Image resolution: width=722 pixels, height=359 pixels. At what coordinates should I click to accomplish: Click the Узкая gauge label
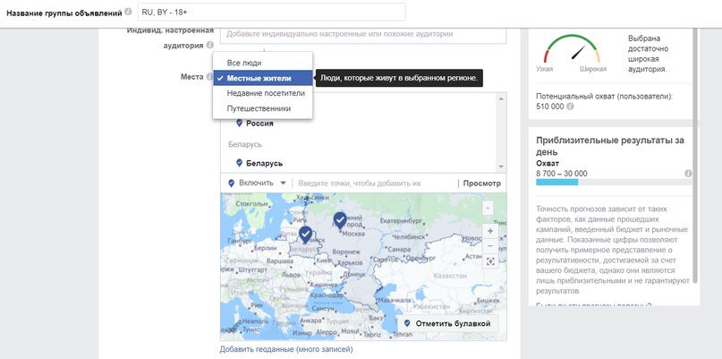tap(544, 69)
